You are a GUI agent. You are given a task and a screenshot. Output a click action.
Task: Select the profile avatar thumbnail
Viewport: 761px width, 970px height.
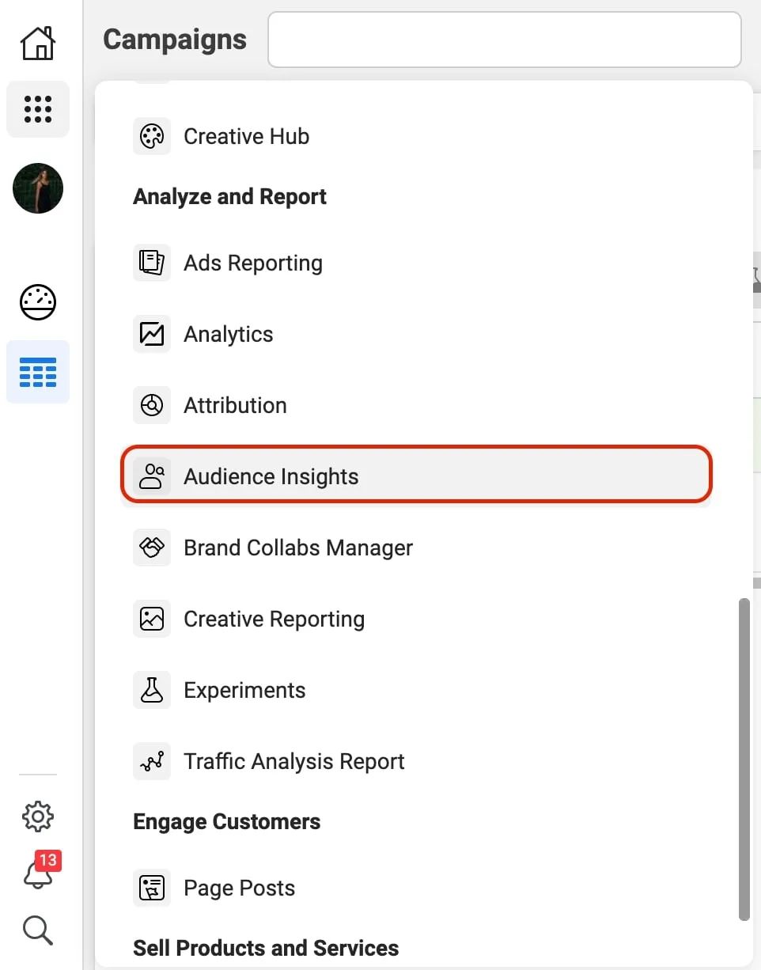(38, 188)
